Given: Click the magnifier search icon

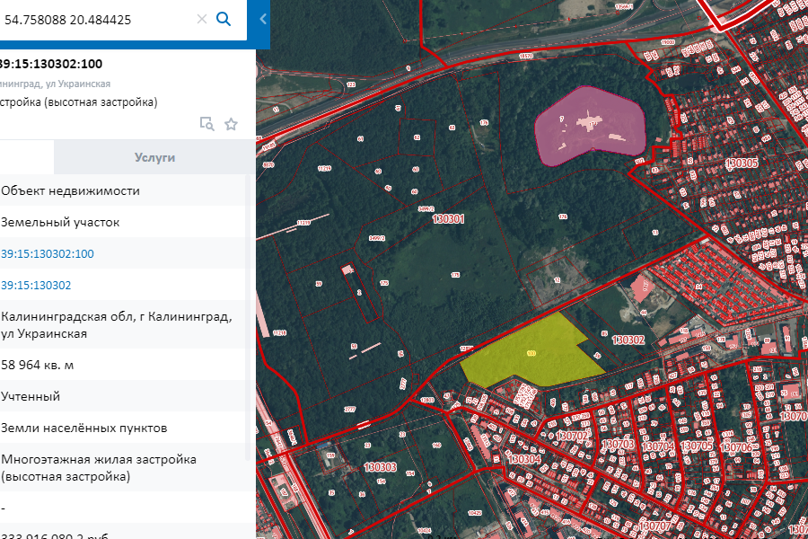Looking at the screenshot, I should pos(224,19).
